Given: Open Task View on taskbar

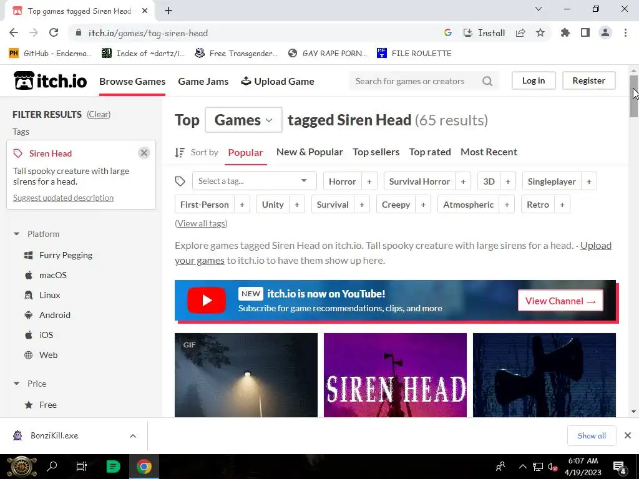Looking at the screenshot, I should click(82, 467).
